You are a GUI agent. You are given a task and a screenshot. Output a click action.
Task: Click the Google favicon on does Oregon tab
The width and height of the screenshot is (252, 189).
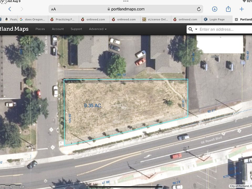pyautogui.click(x=21, y=19)
